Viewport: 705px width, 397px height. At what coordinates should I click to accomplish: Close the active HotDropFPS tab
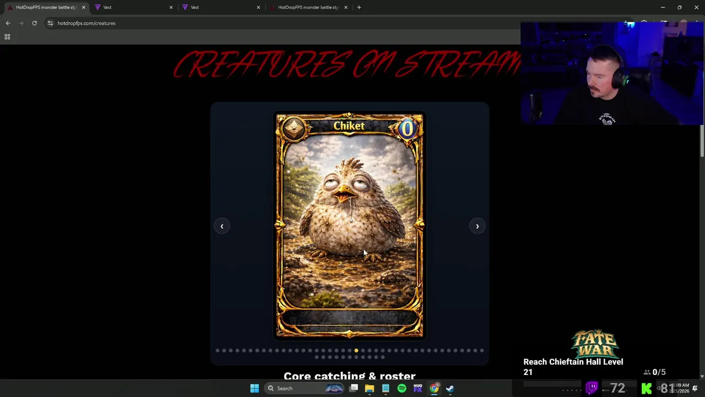pyautogui.click(x=83, y=7)
